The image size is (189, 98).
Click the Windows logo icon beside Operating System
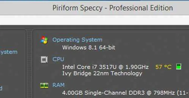[x=44, y=40]
